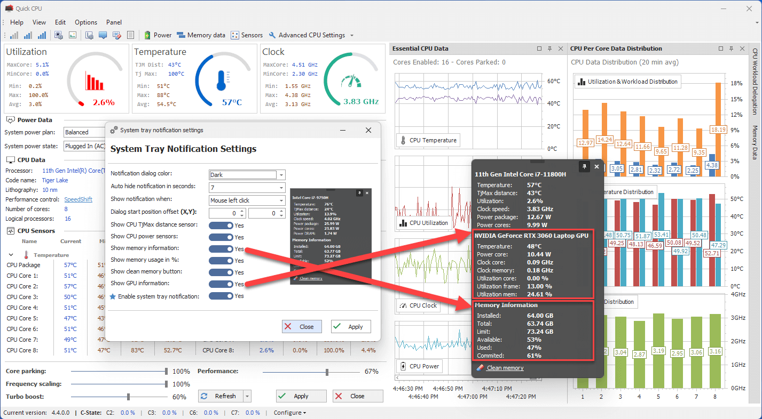Click the Clean memory link in the tray popup

click(x=505, y=368)
